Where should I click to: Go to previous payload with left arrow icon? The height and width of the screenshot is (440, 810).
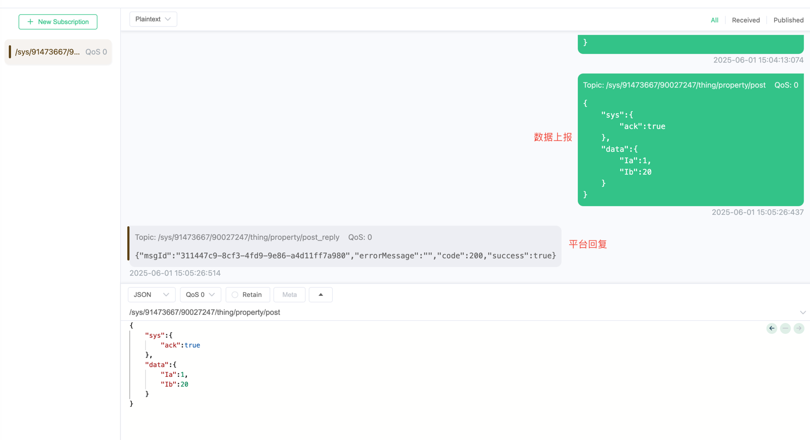click(771, 329)
